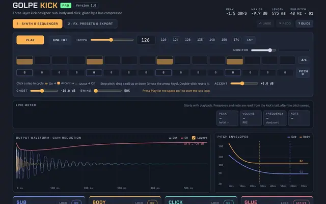Click the Pitch 0 reset button
Image resolution: width=326 pixels, height=204 pixels.
pyautogui.click(x=303, y=72)
